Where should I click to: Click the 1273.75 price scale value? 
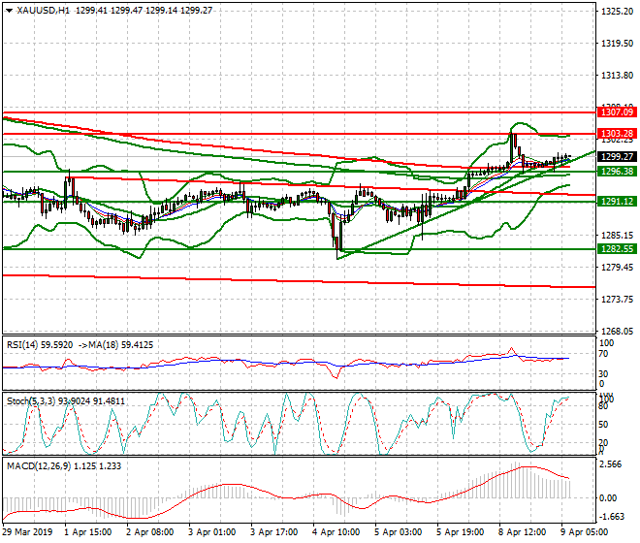coord(618,300)
